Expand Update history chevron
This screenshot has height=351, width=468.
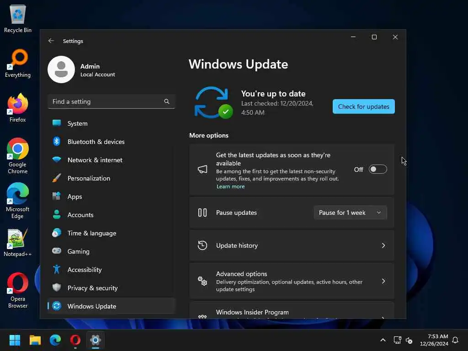(x=383, y=245)
